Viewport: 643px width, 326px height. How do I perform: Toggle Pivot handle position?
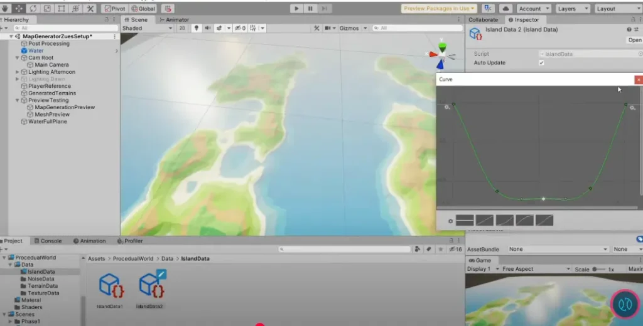click(x=114, y=9)
